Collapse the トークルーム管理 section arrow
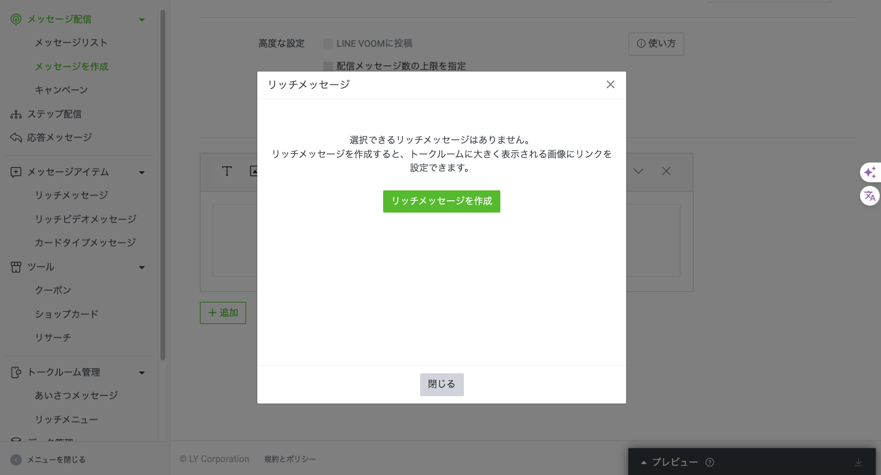The width and height of the screenshot is (881, 475). tap(142, 373)
